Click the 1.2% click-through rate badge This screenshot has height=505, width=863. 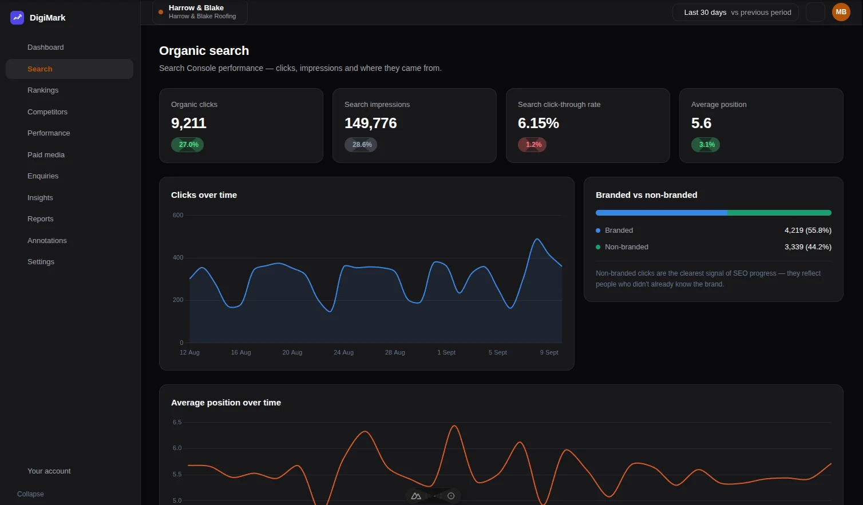coord(532,145)
